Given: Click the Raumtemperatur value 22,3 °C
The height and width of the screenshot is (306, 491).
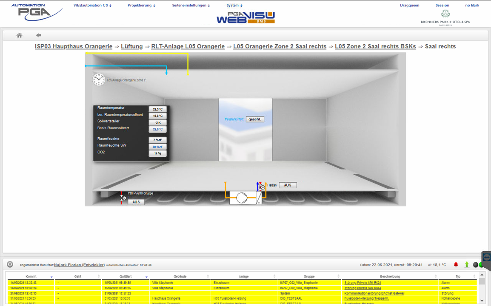Looking at the screenshot, I should pyautogui.click(x=158, y=109).
